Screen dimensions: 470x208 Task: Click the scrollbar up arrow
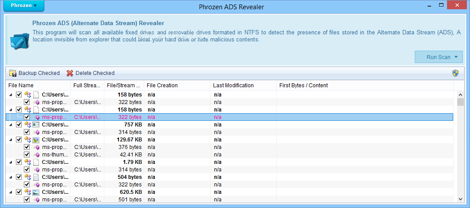pyautogui.click(x=460, y=94)
